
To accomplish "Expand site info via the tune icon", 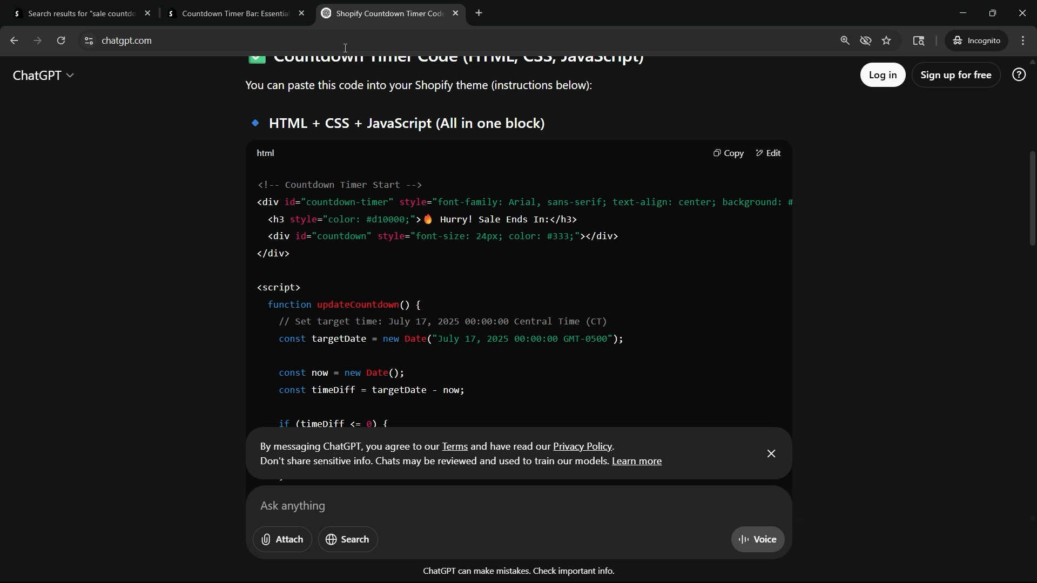I will pyautogui.click(x=88, y=40).
